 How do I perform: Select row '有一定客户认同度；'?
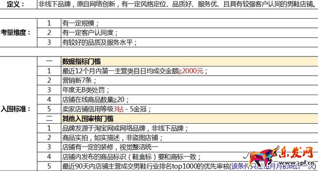pos(189,33)
